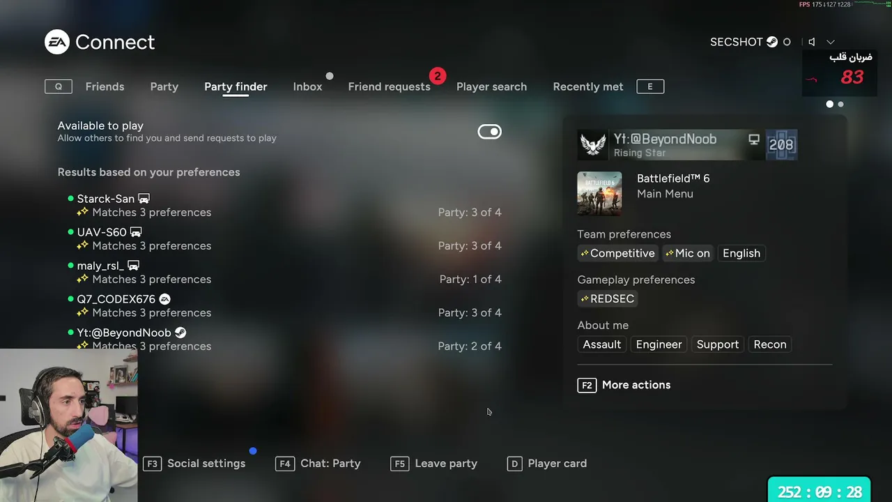
Task: Click maly_rsl_'s Party: 1 of 4 text
Action: [x=470, y=279]
